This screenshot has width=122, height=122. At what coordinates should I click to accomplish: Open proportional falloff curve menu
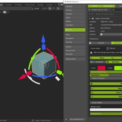61,9
